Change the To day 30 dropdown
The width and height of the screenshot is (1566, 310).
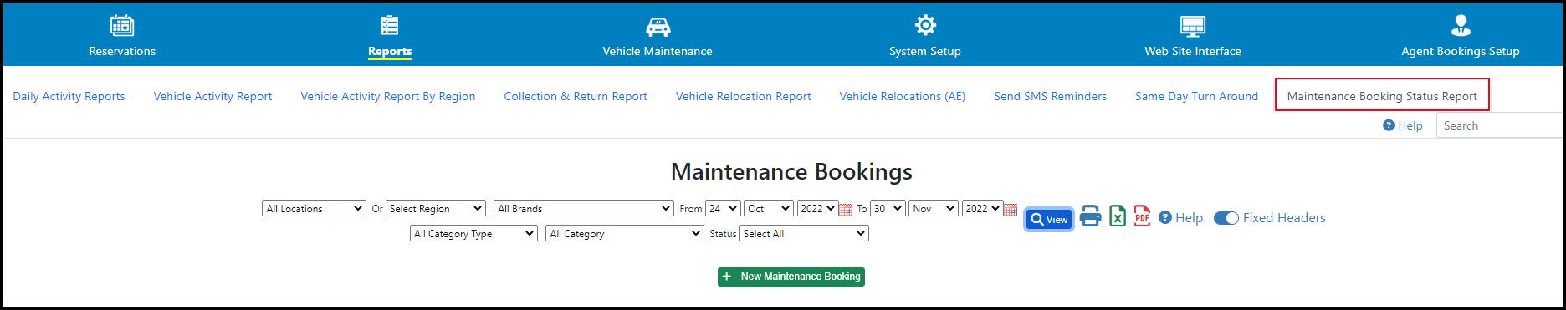point(888,209)
